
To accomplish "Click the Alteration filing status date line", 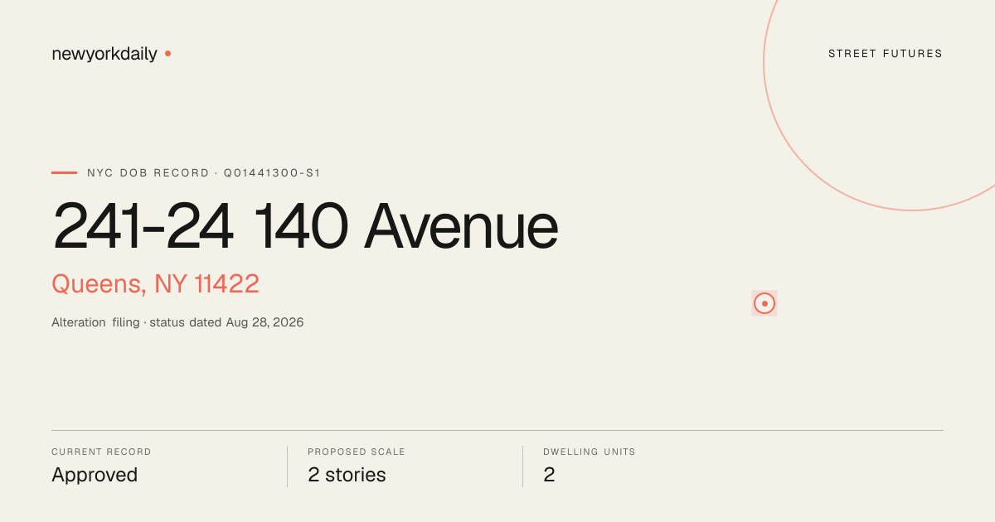I will 177,322.
